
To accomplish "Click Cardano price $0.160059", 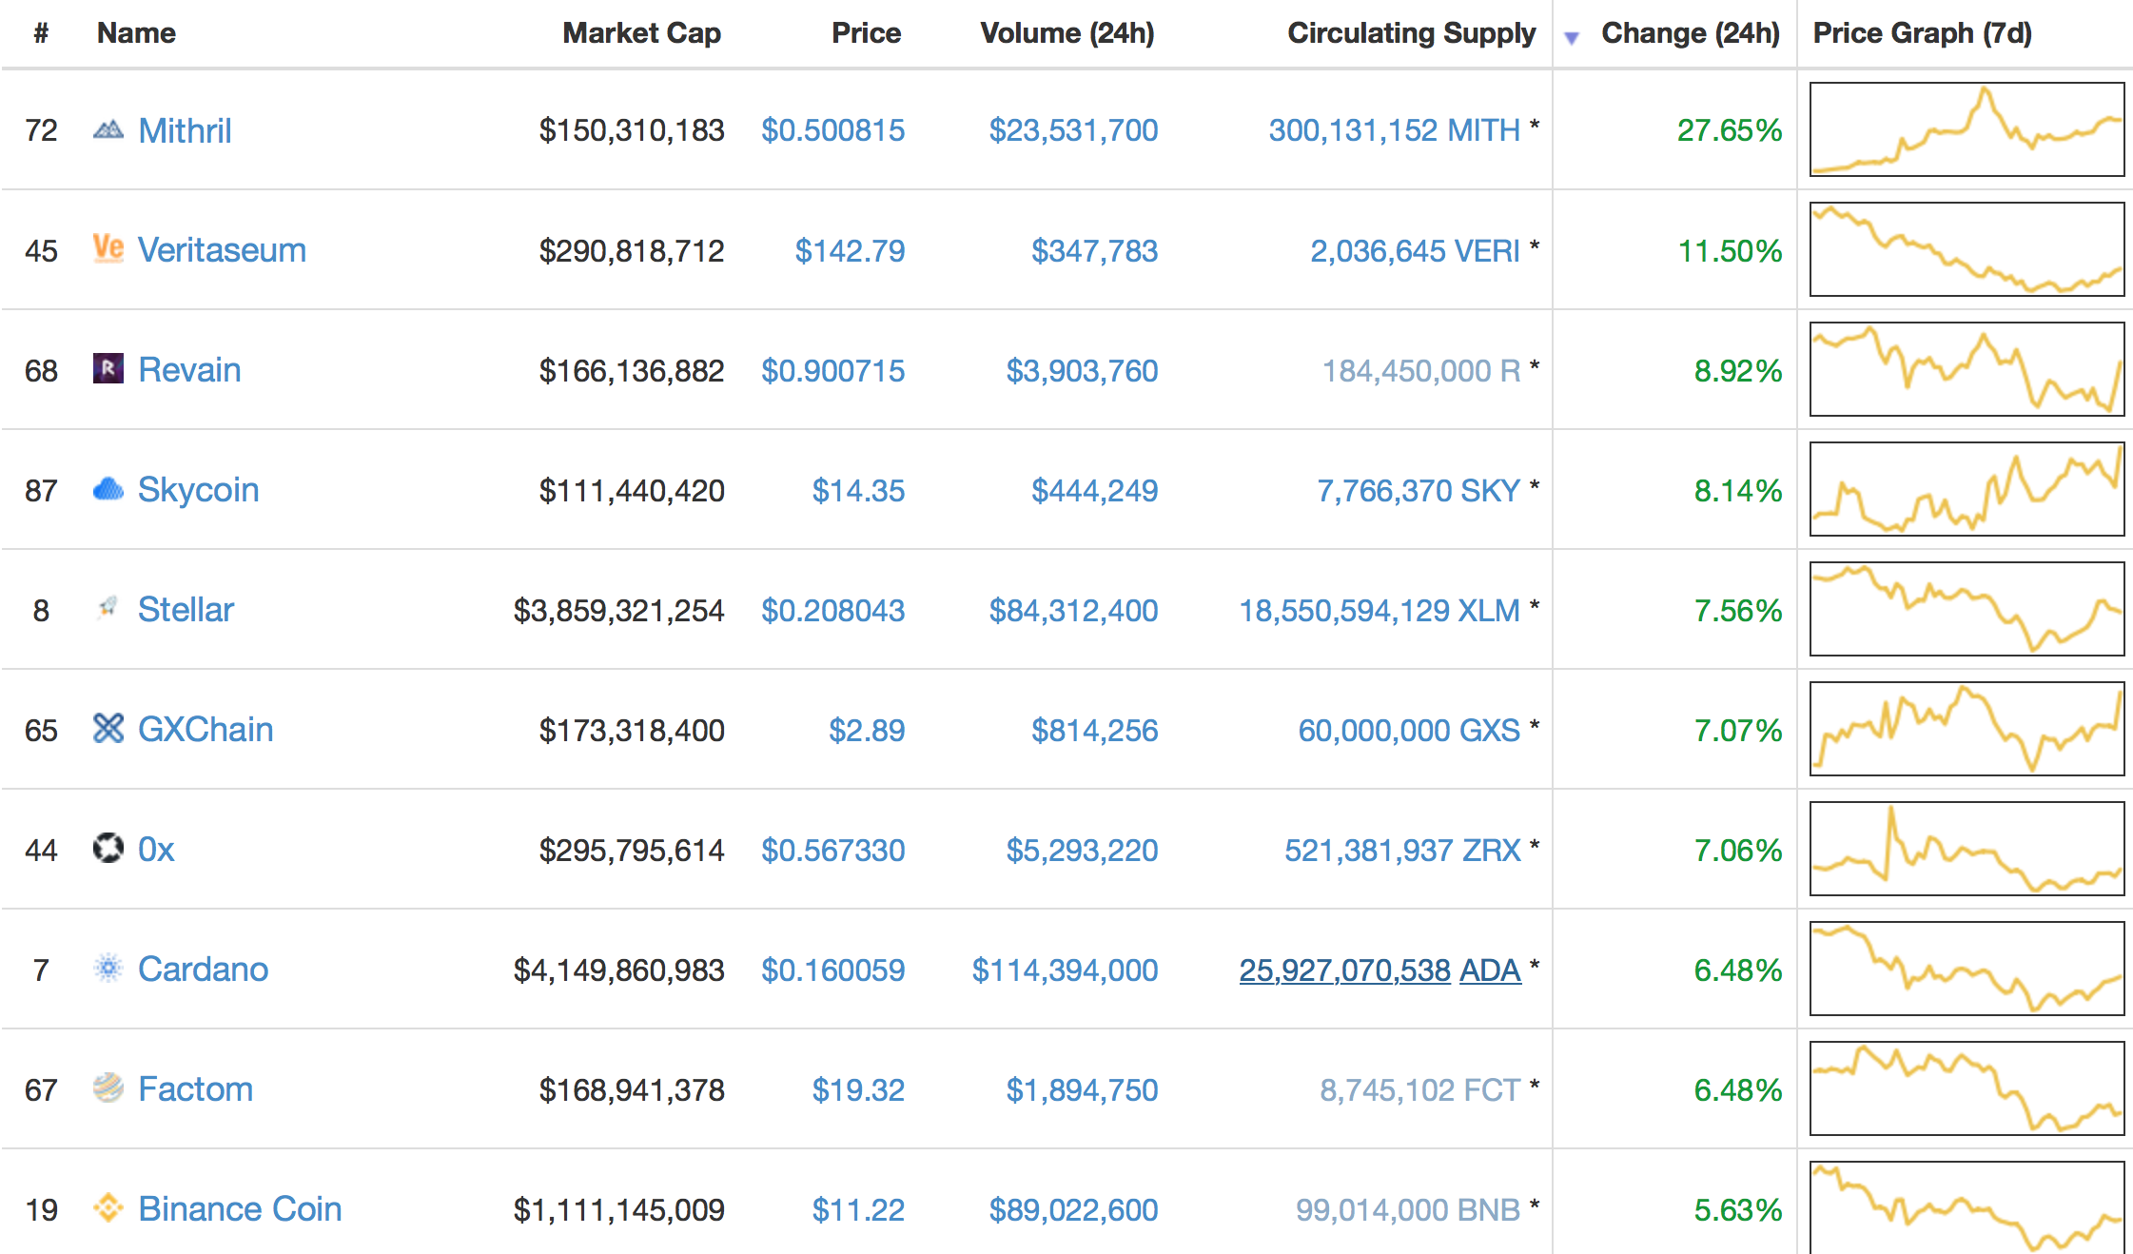I will [x=832, y=970].
